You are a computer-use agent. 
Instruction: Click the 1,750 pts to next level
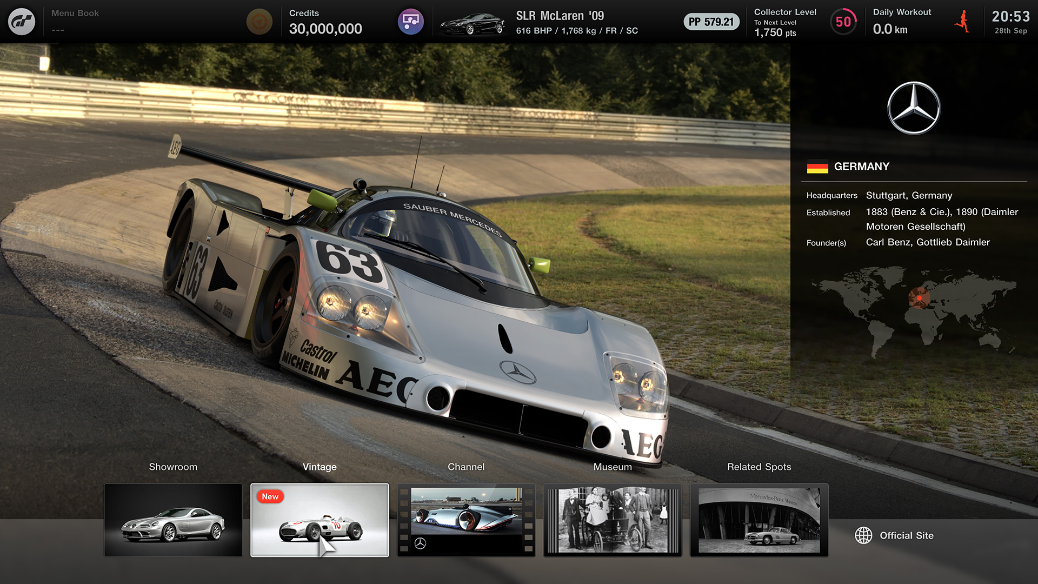pyautogui.click(x=775, y=32)
